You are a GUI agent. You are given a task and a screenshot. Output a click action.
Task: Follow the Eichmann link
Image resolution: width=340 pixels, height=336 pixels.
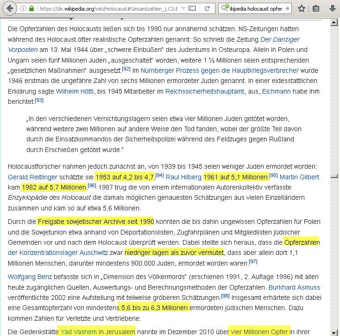coord(276,91)
